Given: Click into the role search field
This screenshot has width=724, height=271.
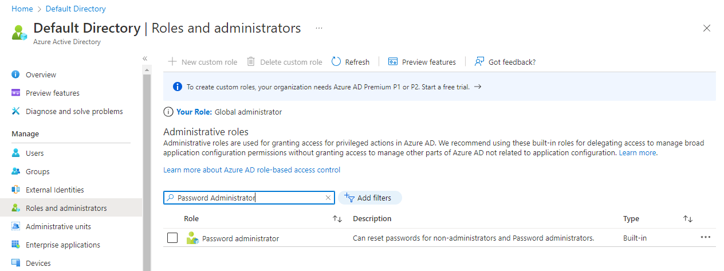Looking at the screenshot, I should 246,198.
